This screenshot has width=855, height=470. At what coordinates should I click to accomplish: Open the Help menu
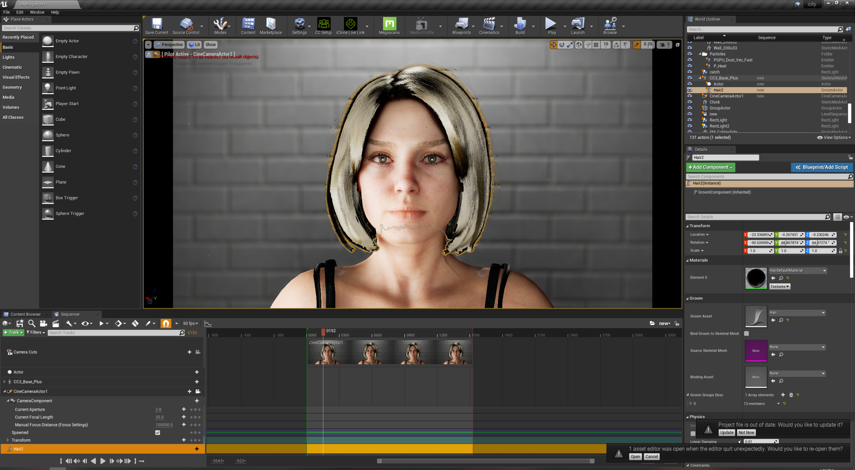click(55, 12)
